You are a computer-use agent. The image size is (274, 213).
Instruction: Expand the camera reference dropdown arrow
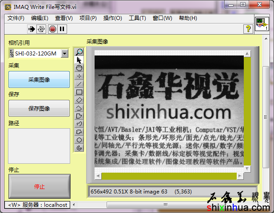click(x=65, y=53)
